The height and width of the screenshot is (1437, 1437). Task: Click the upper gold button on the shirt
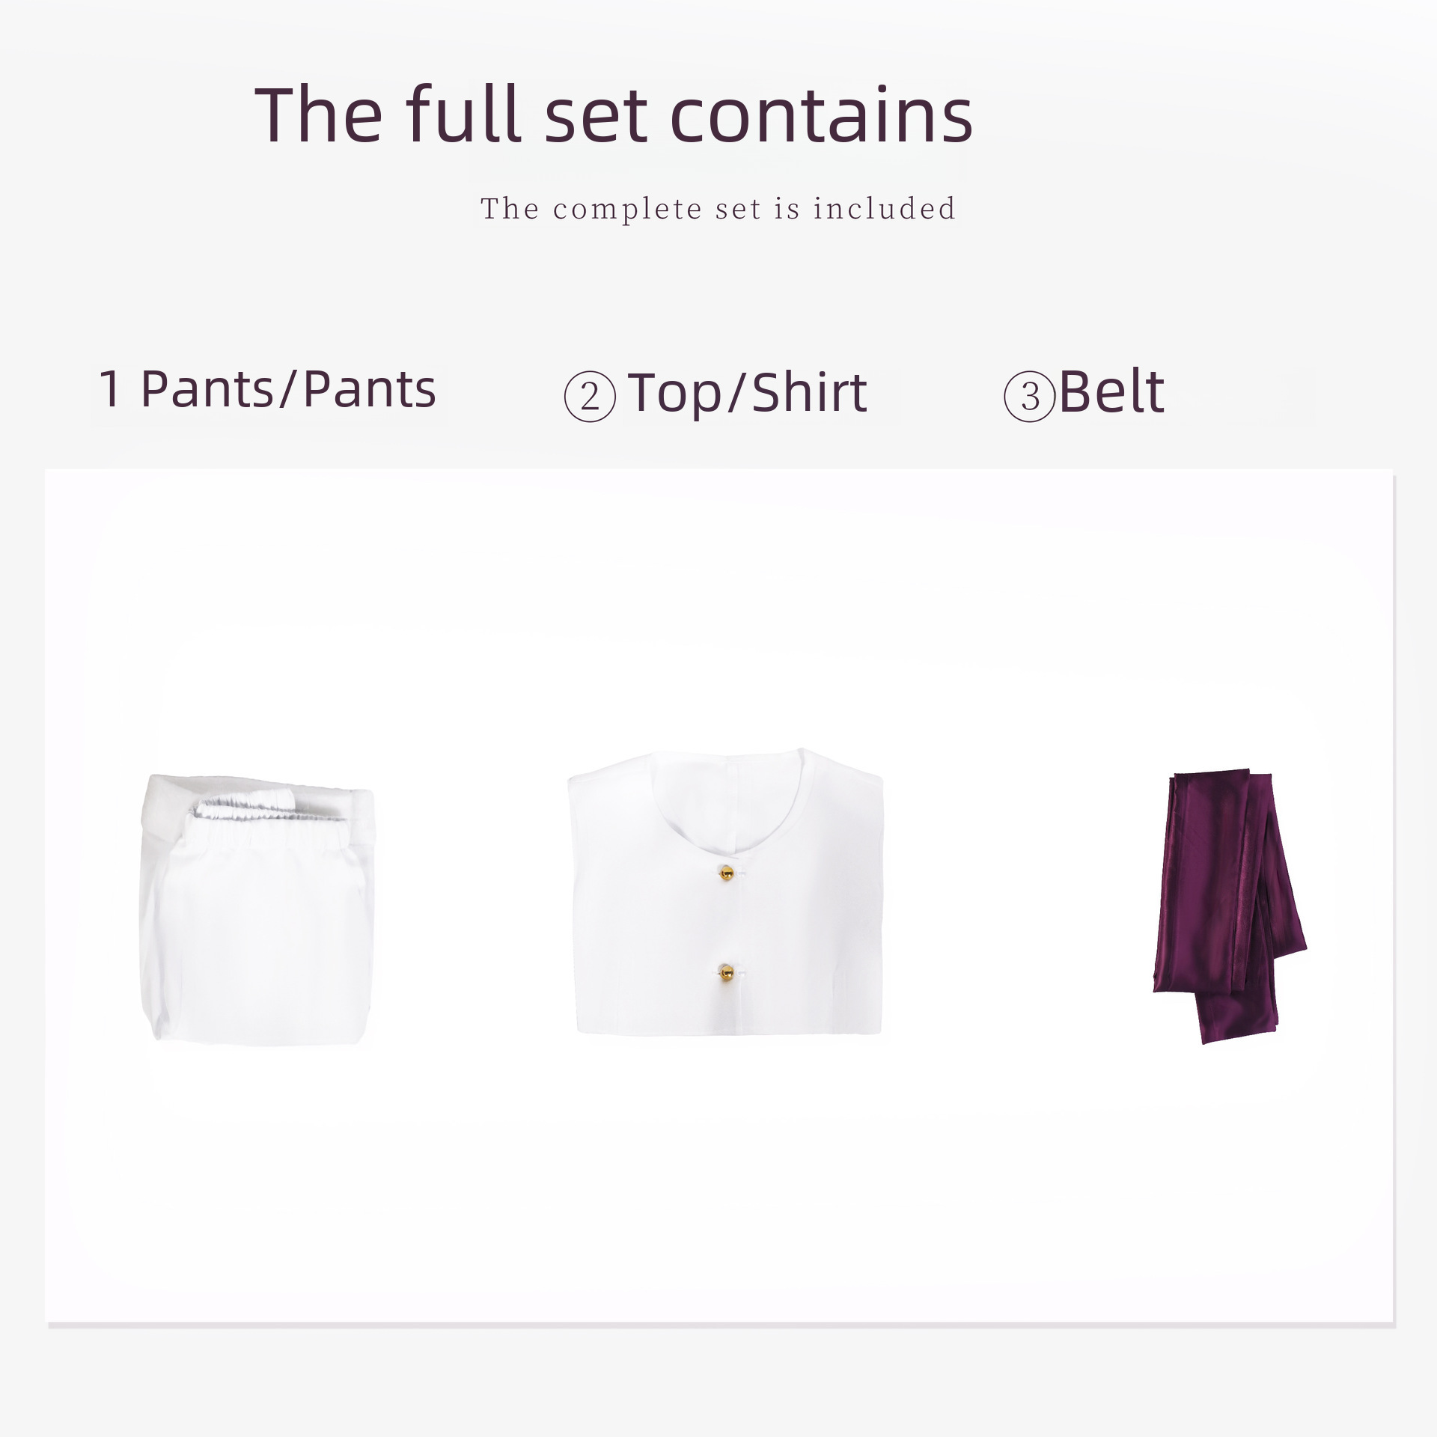tap(726, 873)
